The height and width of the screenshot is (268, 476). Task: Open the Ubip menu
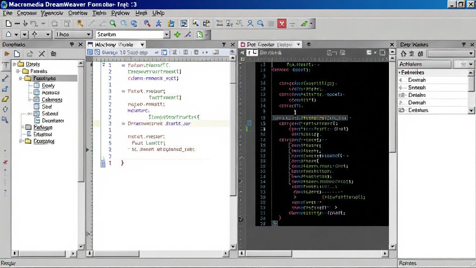tap(158, 13)
